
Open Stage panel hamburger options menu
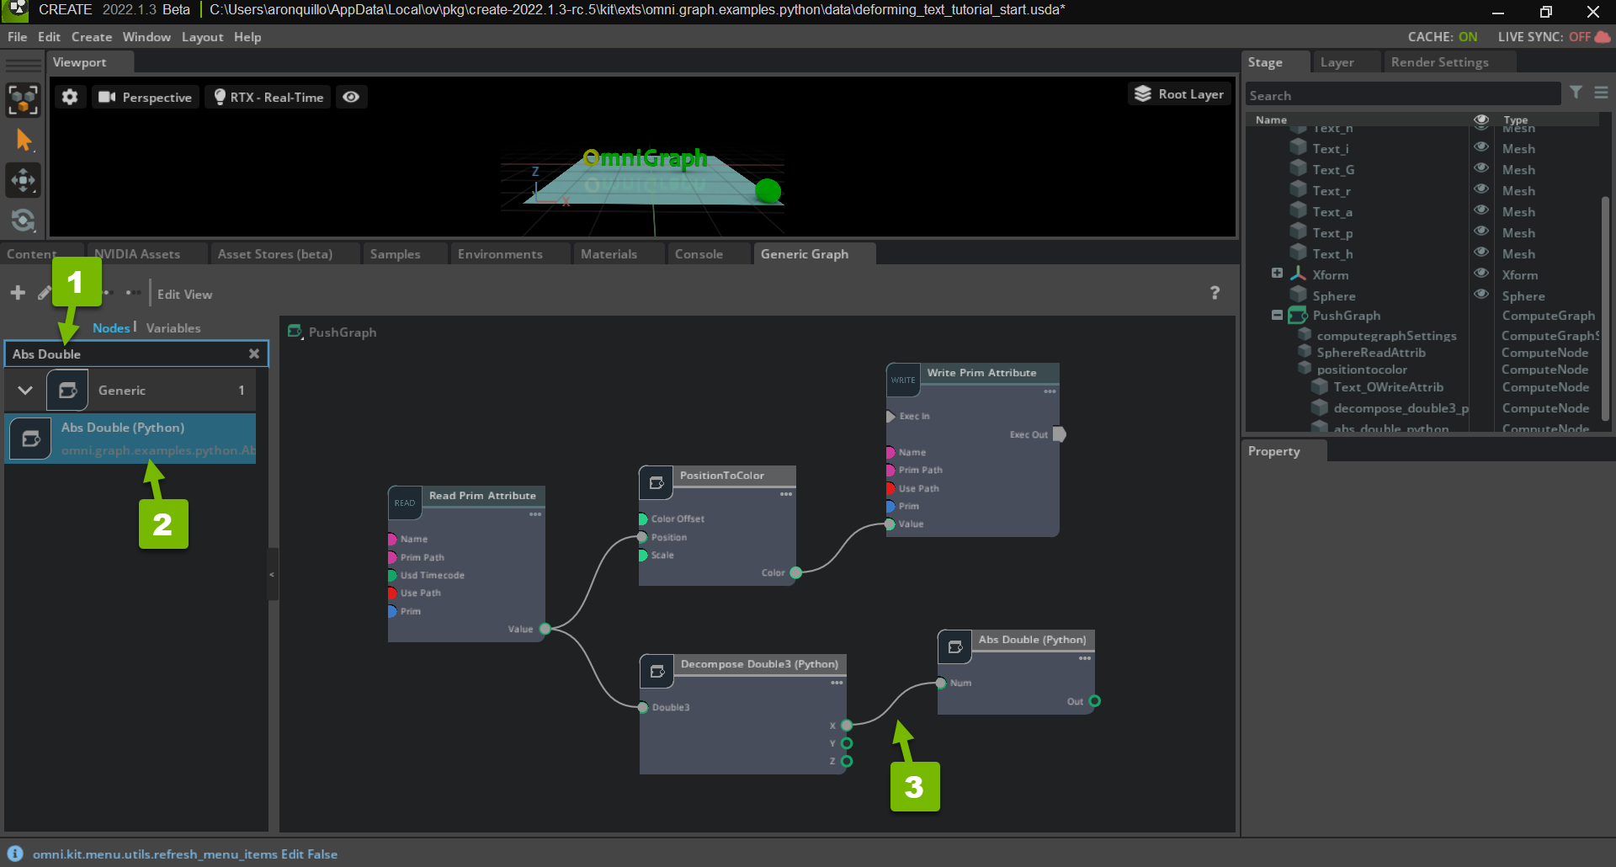tap(1601, 93)
